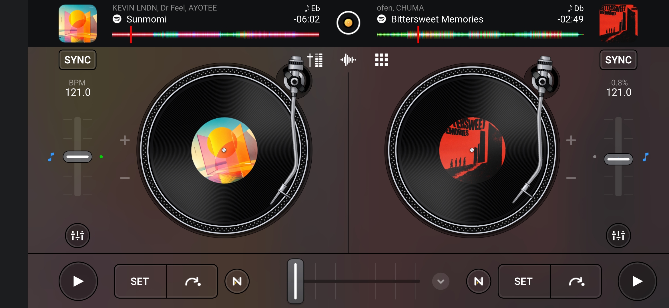
Task: Tap the left turntable vinyl label
Action: click(224, 150)
